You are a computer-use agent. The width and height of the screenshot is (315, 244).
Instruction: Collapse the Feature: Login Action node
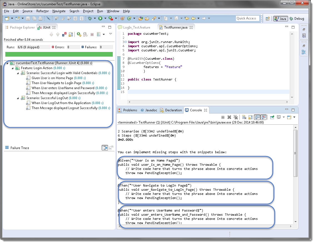point(13,68)
